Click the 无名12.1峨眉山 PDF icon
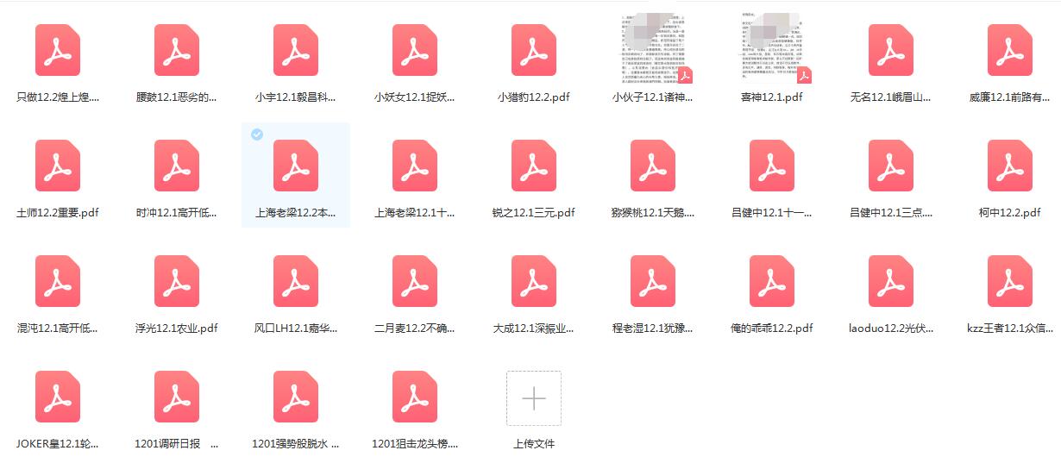Viewport: 1061px width, 463px height. click(x=891, y=50)
